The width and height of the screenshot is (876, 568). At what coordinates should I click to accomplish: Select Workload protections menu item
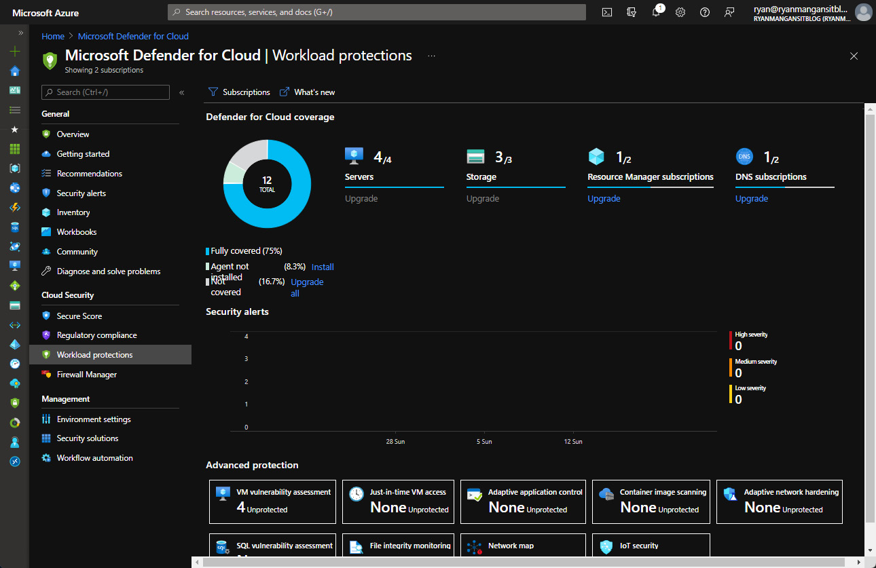click(x=110, y=355)
